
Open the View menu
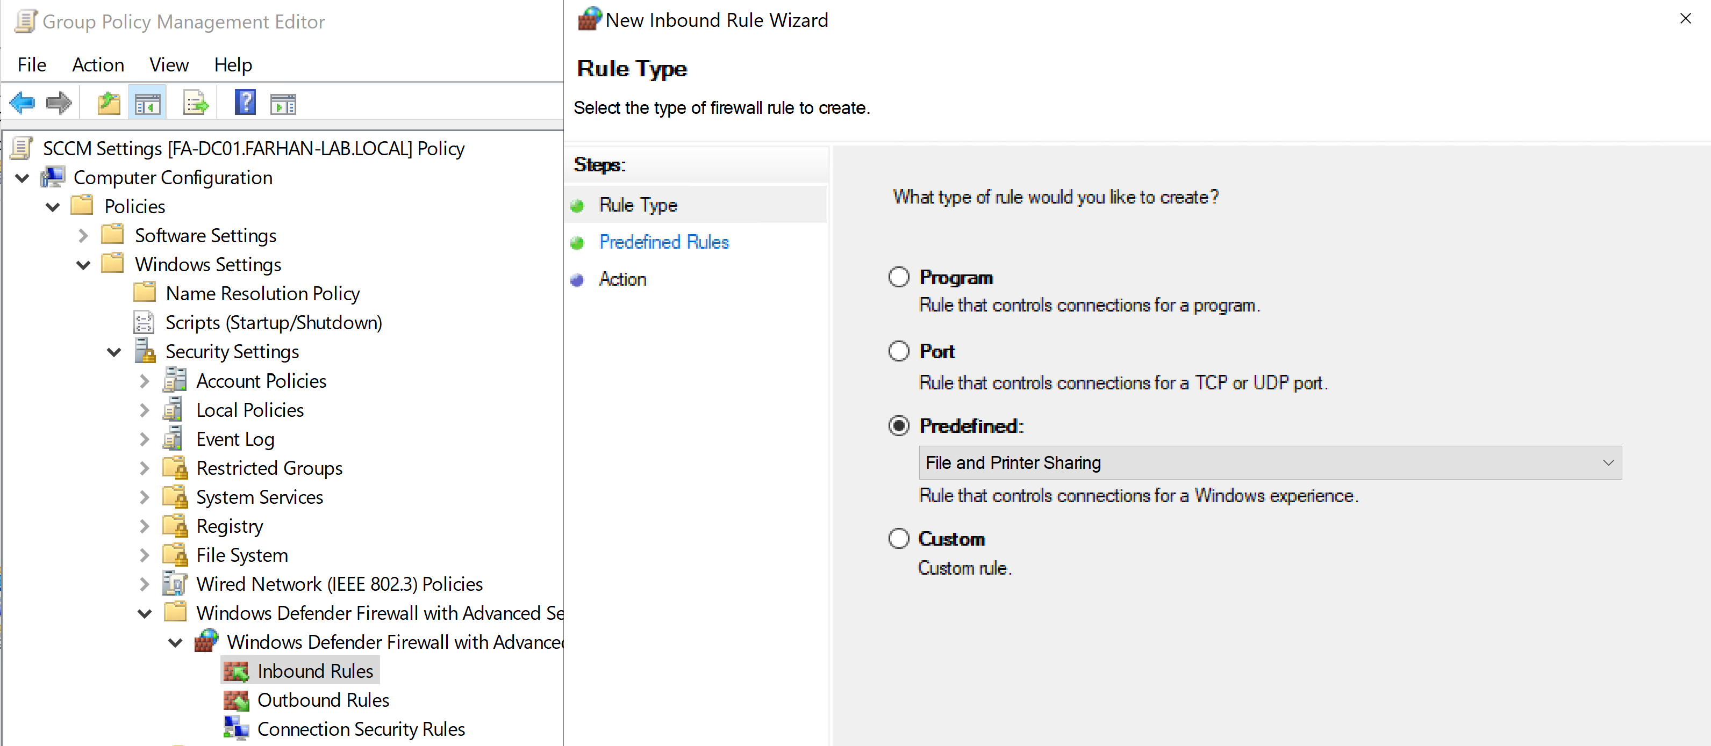169,65
